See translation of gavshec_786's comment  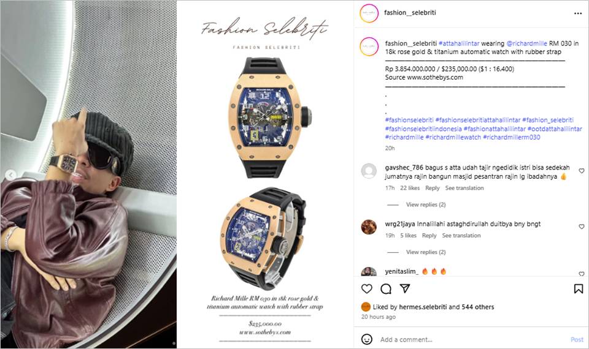click(464, 188)
